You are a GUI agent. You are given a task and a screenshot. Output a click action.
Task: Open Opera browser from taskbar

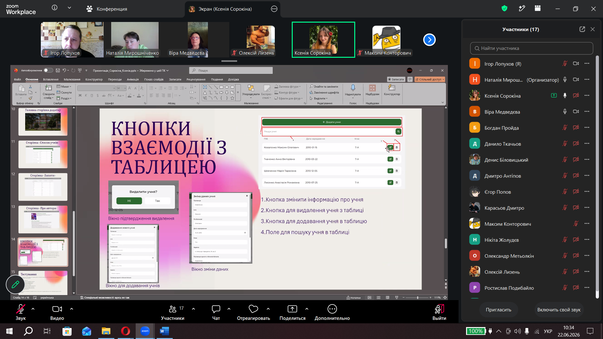[x=125, y=331]
